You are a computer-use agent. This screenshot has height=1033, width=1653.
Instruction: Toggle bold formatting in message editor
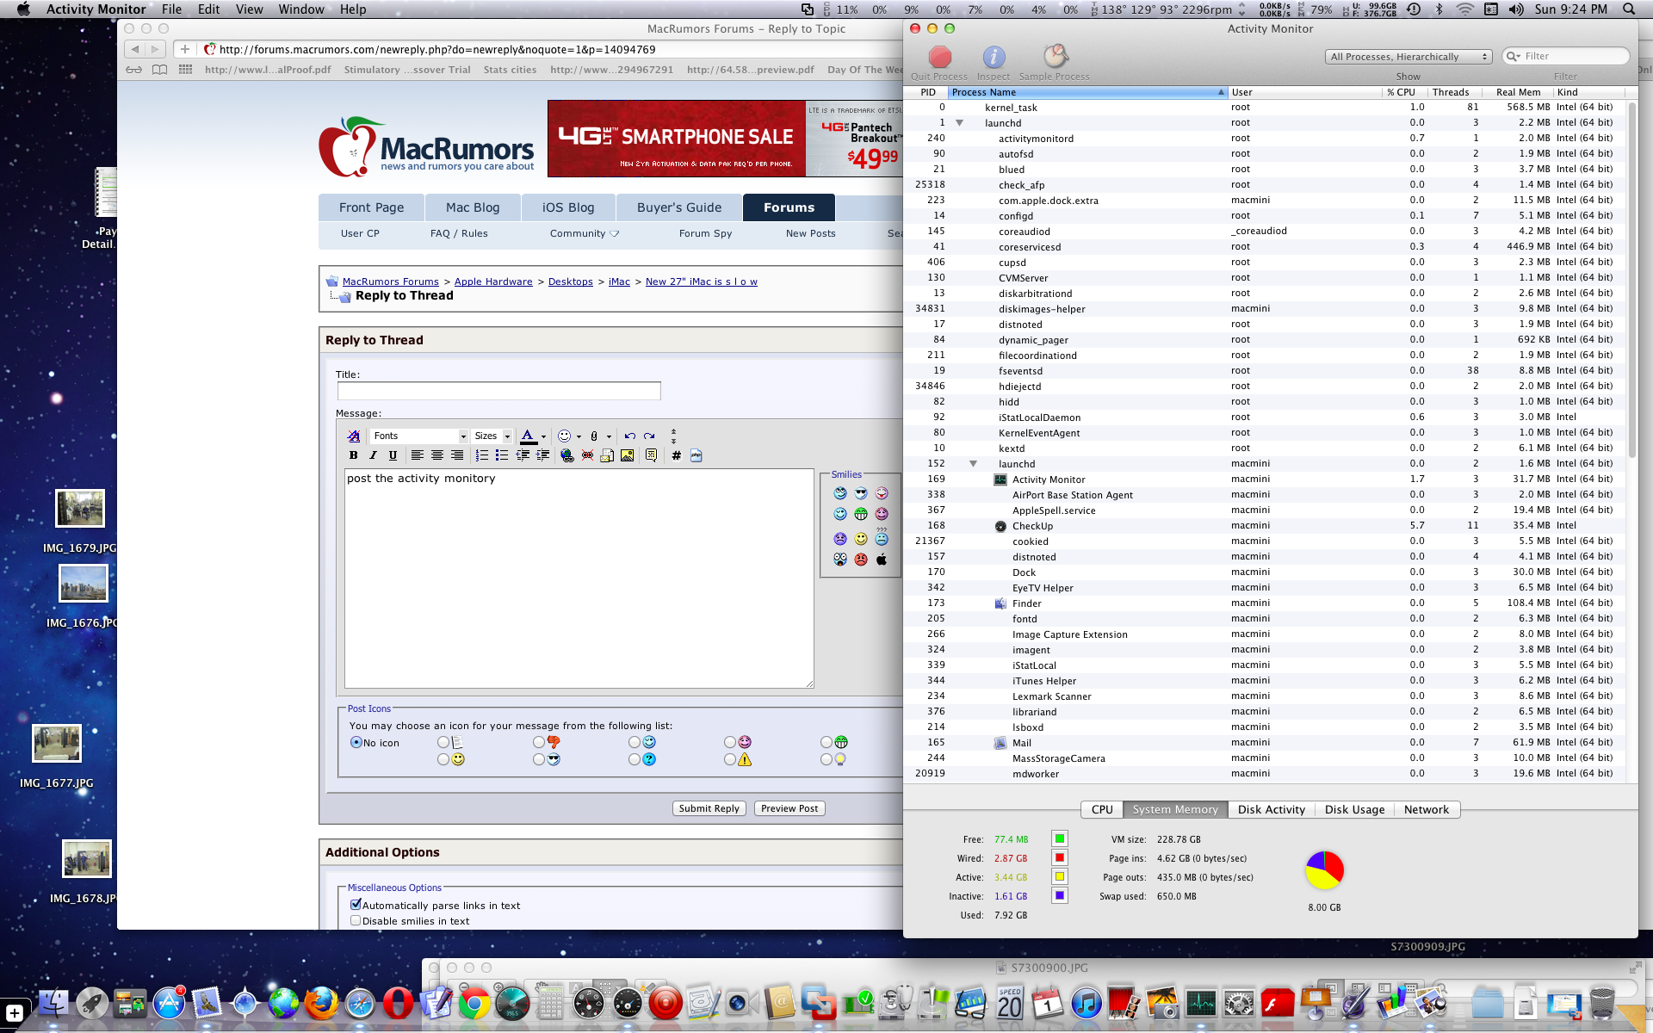point(353,455)
